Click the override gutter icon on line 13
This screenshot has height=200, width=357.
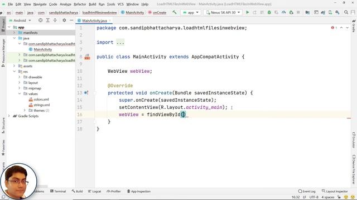pos(86,93)
